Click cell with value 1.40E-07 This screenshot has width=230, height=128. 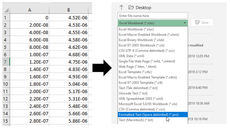29,69
